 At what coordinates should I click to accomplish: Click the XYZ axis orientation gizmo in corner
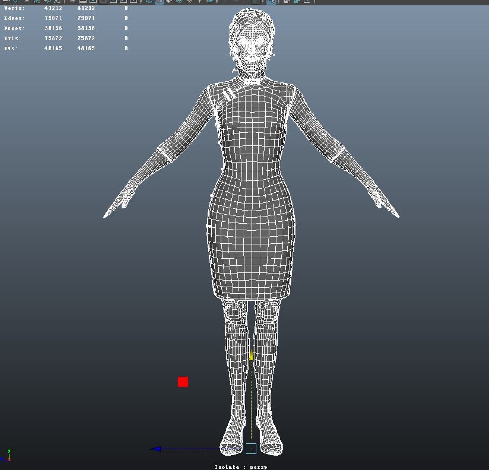click(6, 456)
